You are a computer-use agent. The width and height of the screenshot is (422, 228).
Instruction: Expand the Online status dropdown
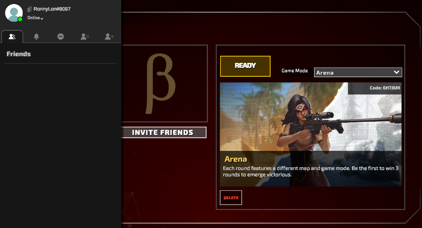(x=35, y=18)
